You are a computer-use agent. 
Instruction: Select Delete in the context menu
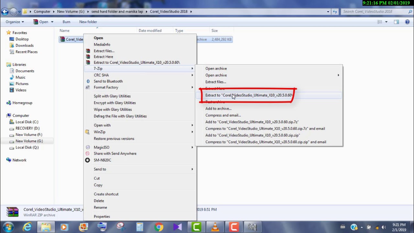tap(99, 201)
